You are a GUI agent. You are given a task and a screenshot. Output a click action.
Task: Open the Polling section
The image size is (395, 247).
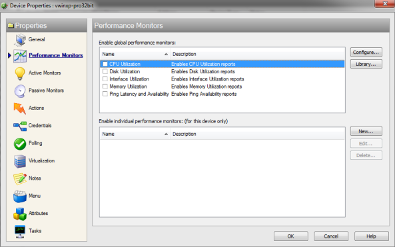pyautogui.click(x=35, y=143)
